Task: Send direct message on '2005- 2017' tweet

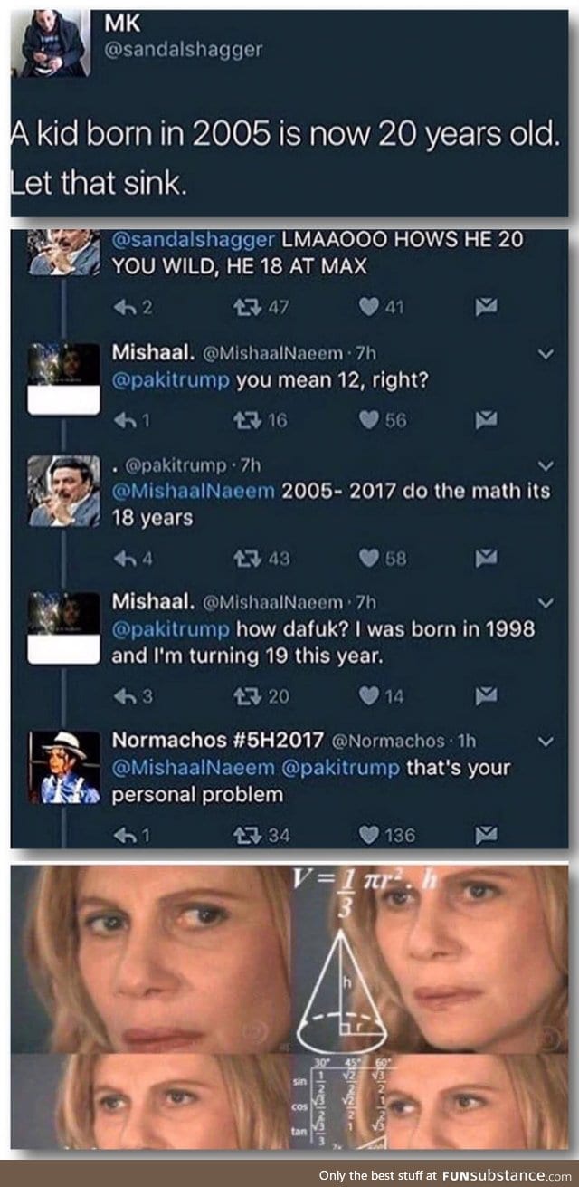Action: point(487,558)
